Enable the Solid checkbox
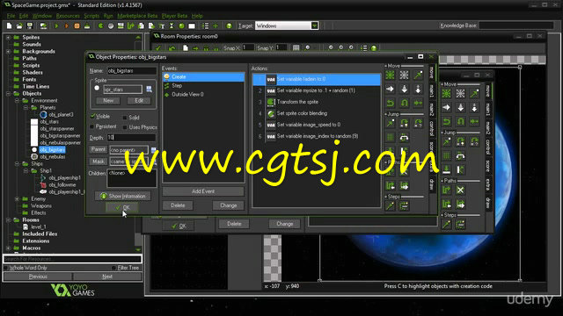Viewport: 563px width, 316px height. tap(125, 118)
